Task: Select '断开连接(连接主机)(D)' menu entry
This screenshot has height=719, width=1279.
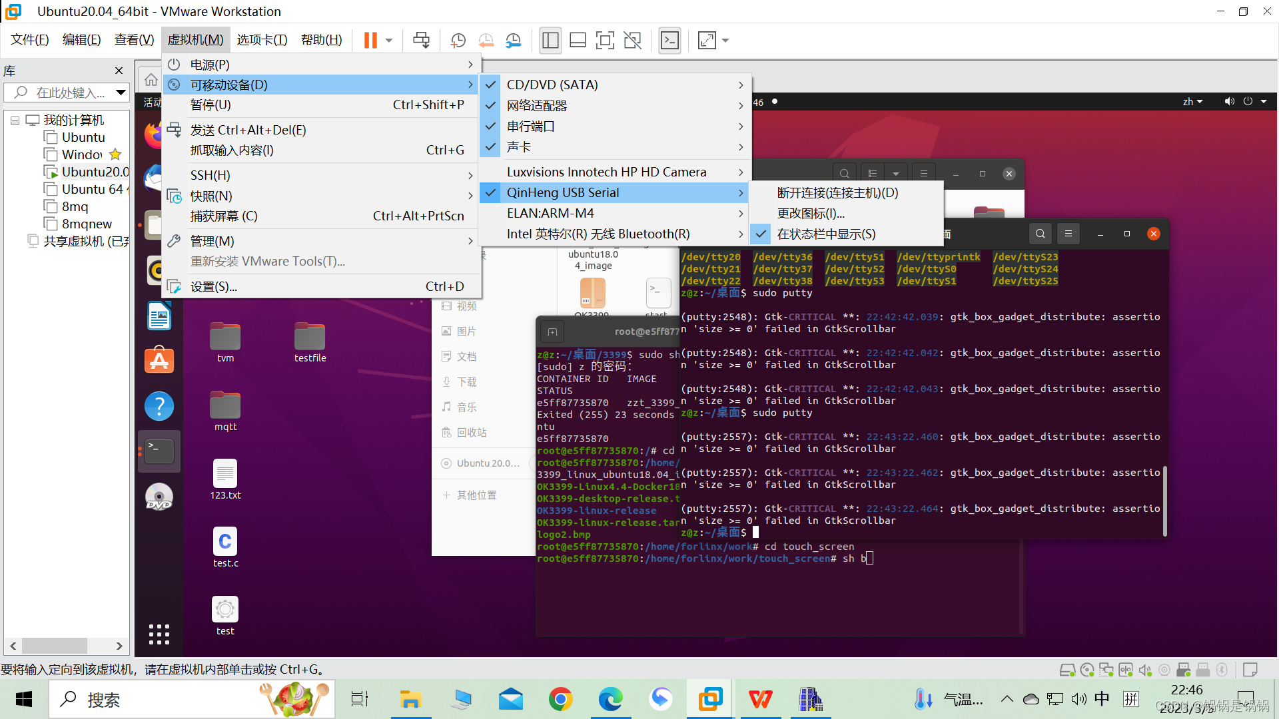Action: point(837,193)
